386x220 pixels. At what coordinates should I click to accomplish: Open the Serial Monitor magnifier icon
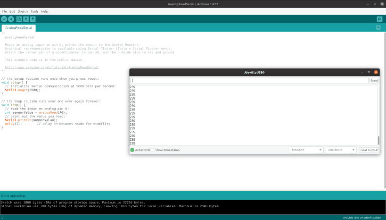(x=379, y=19)
